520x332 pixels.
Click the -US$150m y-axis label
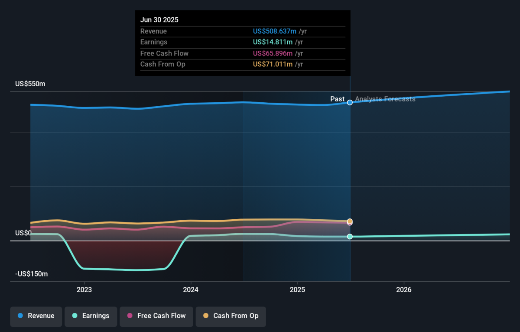[31, 274]
